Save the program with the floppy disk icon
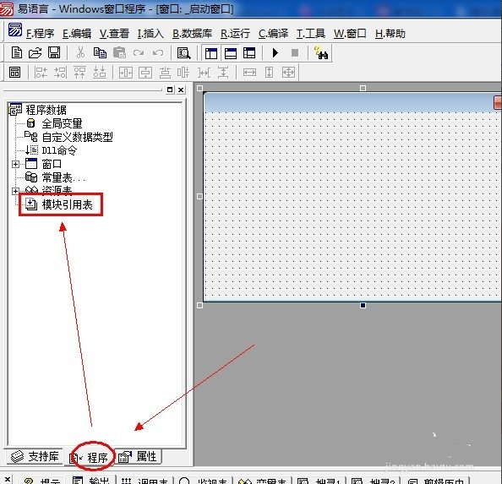Image resolution: width=502 pixels, height=484 pixels. pyautogui.click(x=54, y=52)
